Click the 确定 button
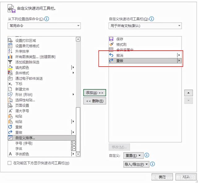Screen dimensions: 198x183 pyautogui.click(x=162, y=177)
